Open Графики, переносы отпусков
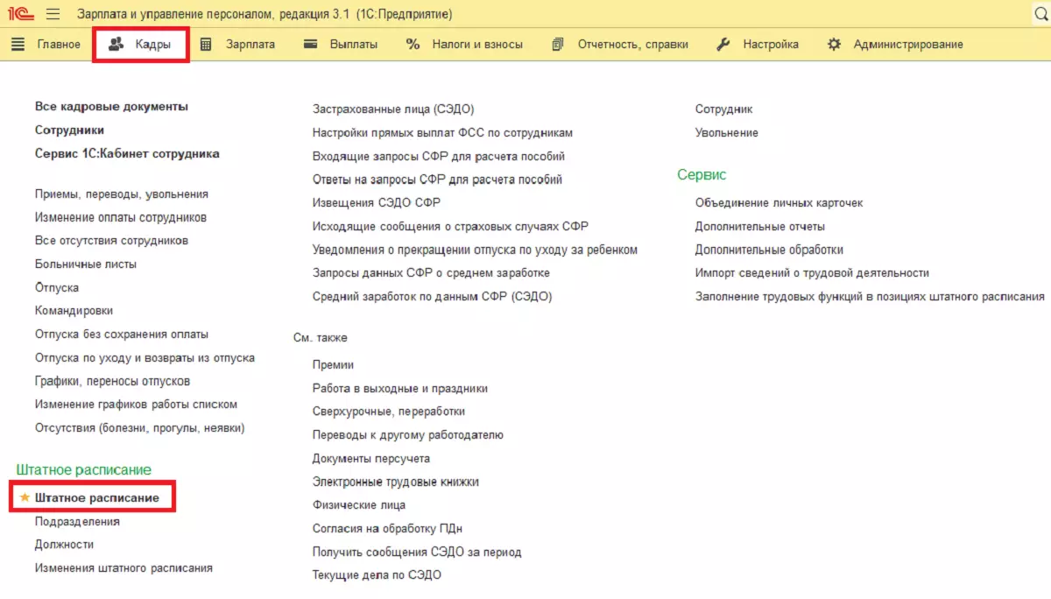The image size is (1051, 599). tap(112, 381)
